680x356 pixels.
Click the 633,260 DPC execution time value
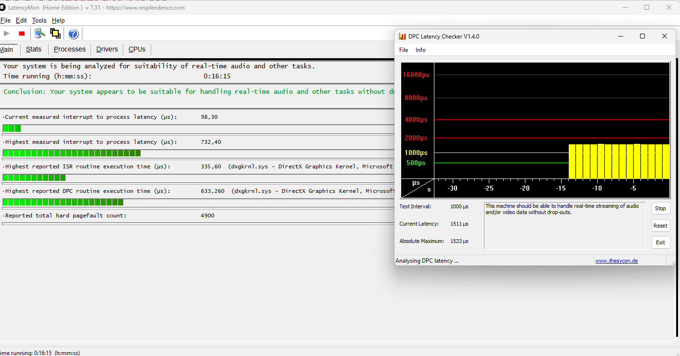click(x=212, y=191)
